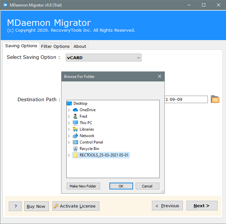Expand the Fred user folder node
This screenshot has width=226, height=224.
(x=69, y=117)
